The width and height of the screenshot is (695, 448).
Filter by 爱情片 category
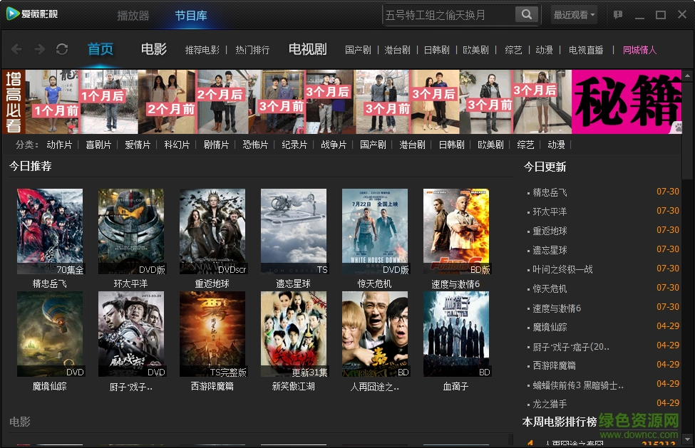pos(138,145)
